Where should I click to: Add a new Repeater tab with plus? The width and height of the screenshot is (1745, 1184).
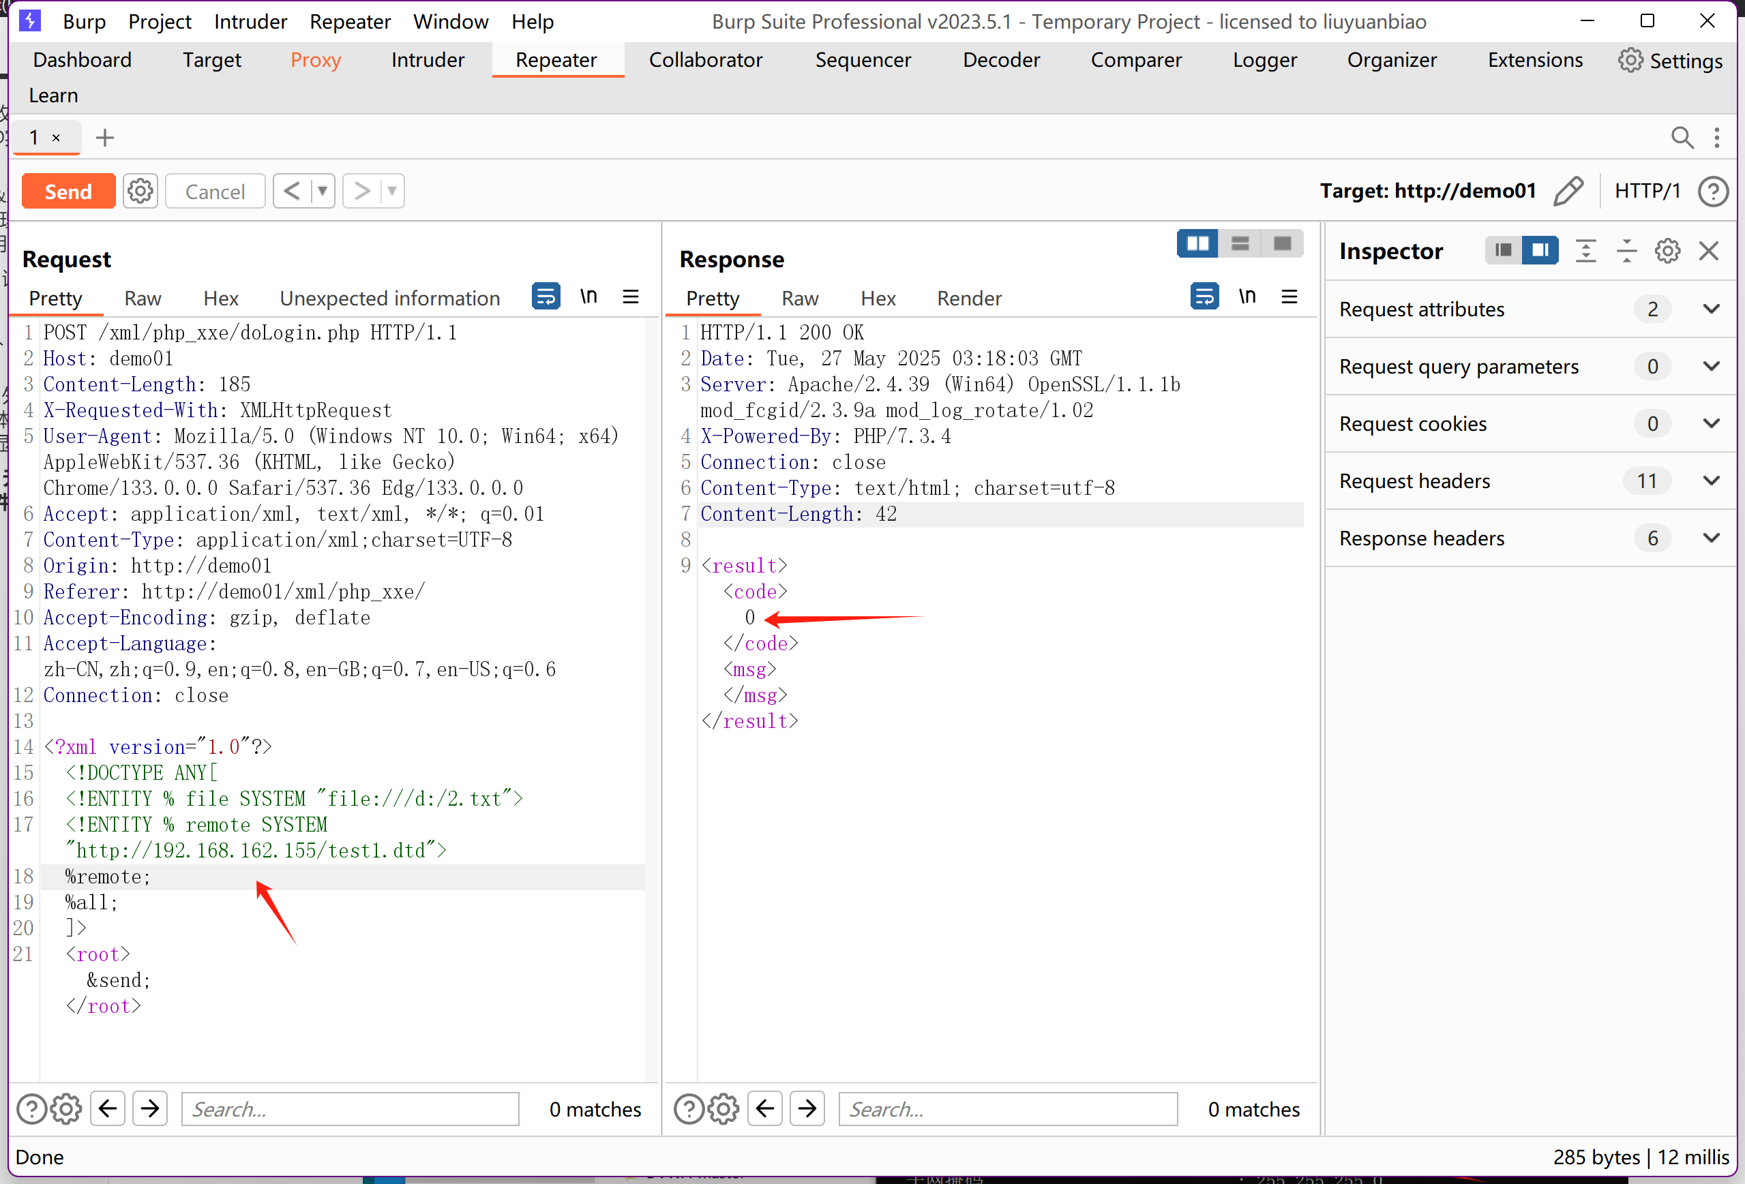[105, 138]
